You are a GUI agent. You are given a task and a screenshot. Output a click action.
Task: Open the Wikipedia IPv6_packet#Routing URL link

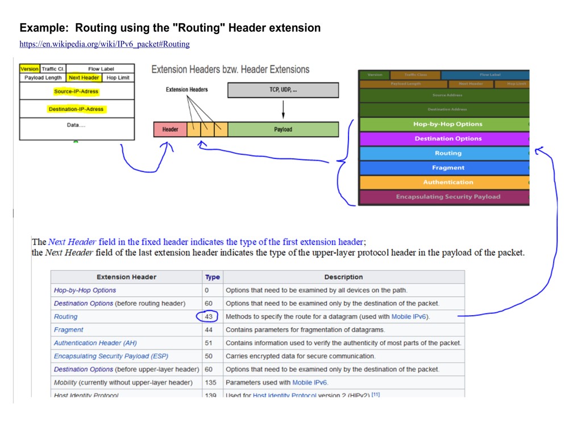(x=105, y=44)
